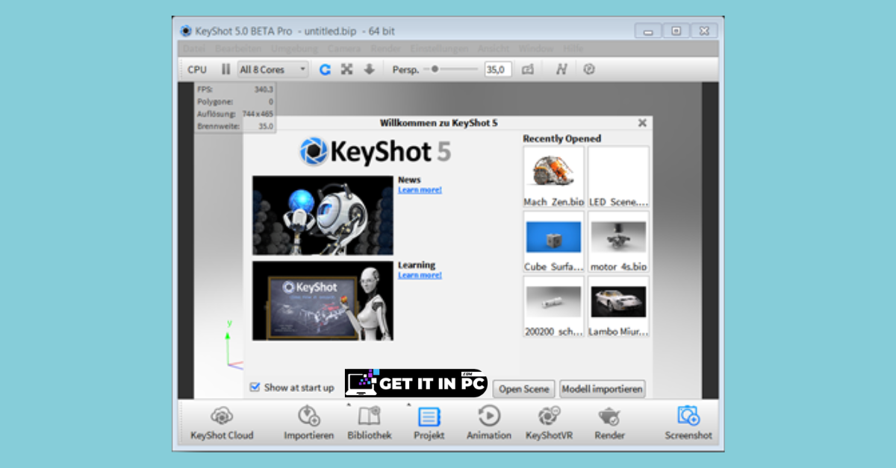
Task: Click the Polygone 0 readout
Action: click(x=234, y=101)
